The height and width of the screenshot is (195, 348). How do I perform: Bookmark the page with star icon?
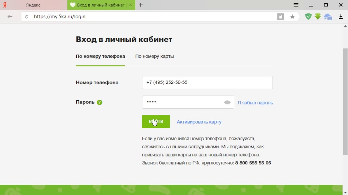click(292, 17)
